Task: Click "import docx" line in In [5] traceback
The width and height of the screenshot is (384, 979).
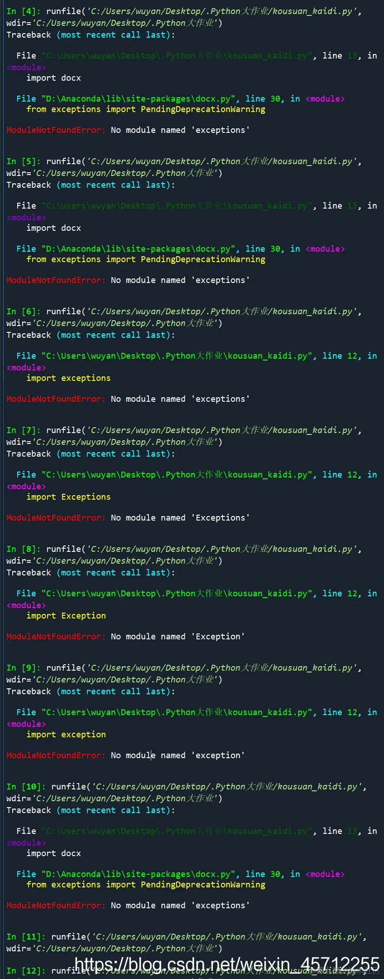Action: tap(53, 228)
